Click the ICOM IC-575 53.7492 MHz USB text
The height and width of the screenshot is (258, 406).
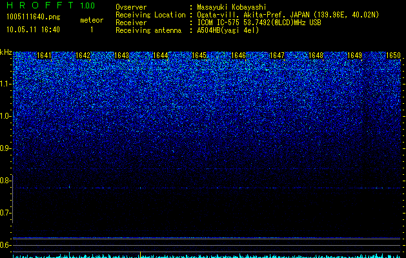point(259,23)
